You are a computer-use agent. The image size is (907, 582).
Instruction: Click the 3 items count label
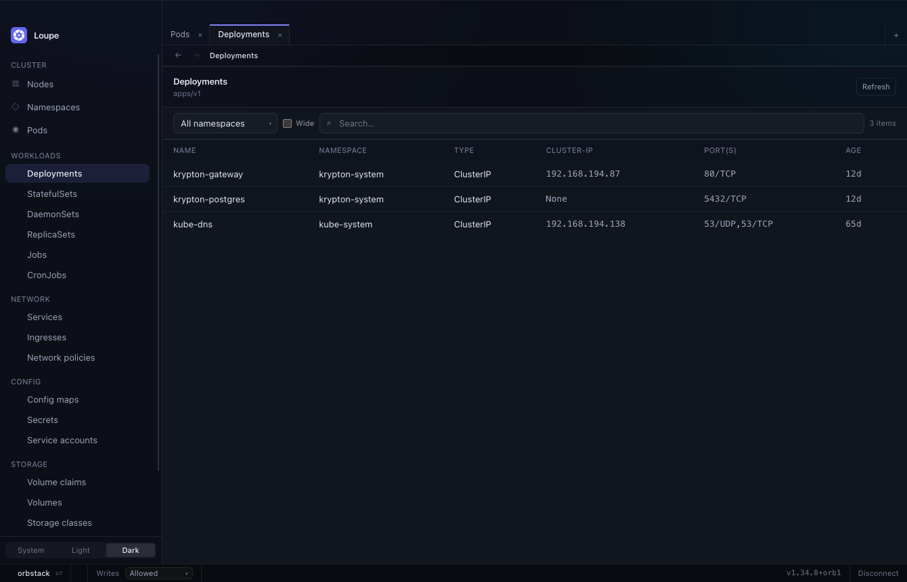click(883, 123)
